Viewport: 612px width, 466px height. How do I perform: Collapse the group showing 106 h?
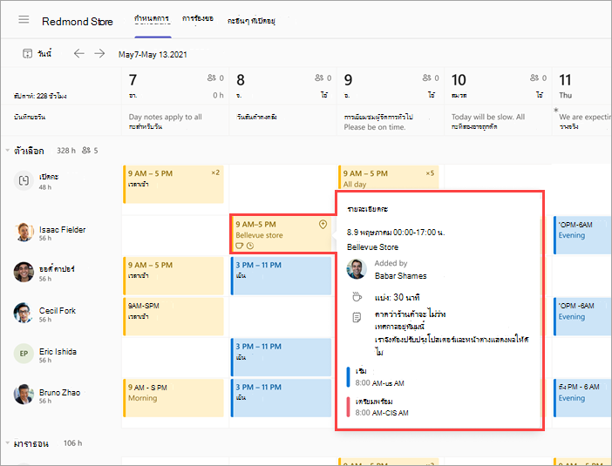point(8,443)
